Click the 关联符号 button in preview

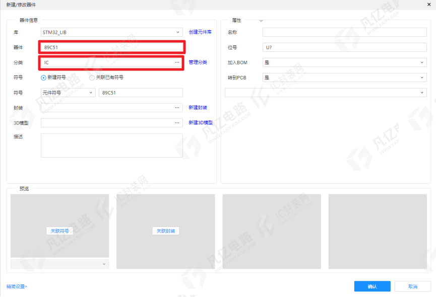60,231
